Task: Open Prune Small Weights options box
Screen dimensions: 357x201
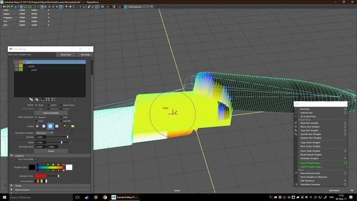Action: pos(345,151)
